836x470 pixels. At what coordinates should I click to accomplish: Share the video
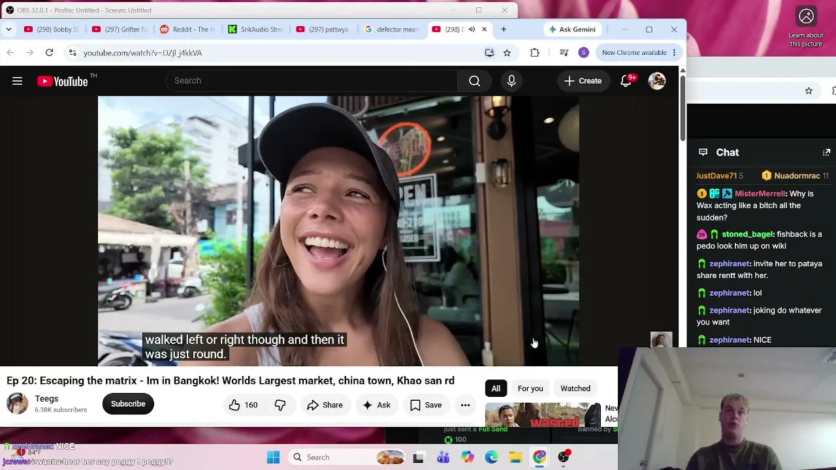click(325, 405)
